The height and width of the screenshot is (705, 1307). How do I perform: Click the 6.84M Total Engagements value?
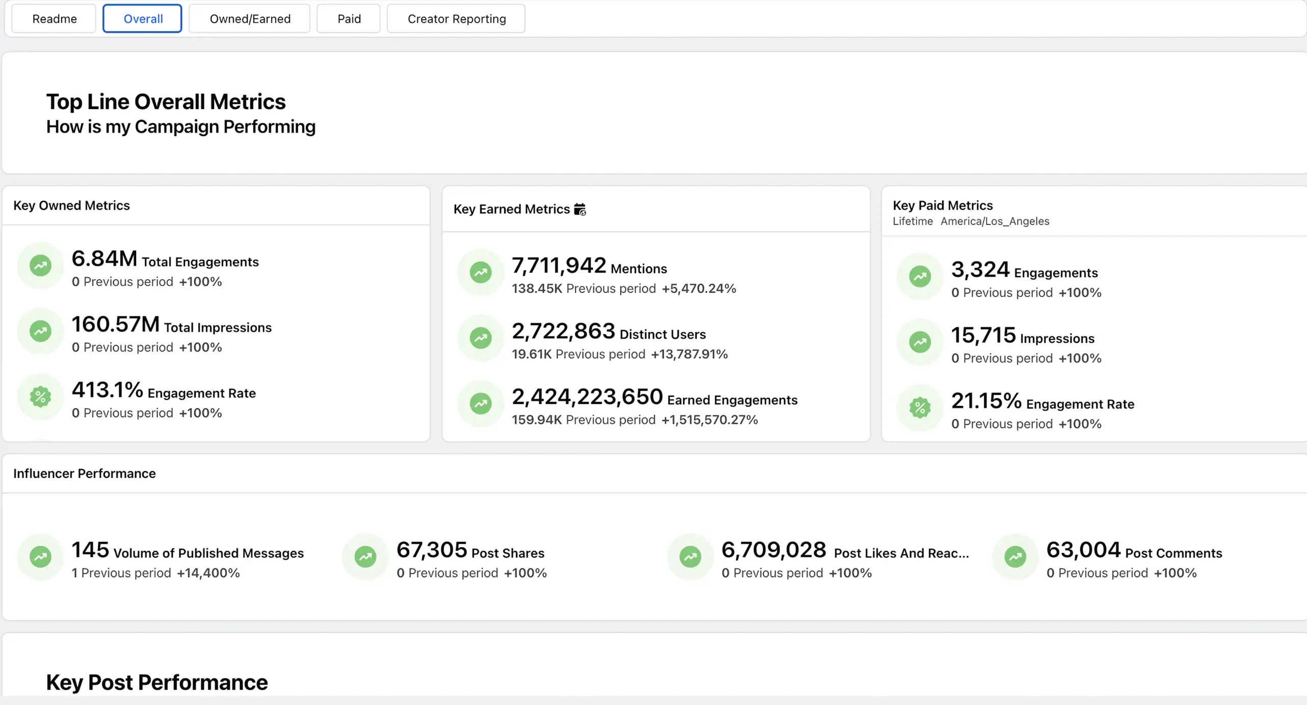104,259
